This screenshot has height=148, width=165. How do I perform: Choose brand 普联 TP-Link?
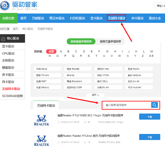pos(47,75)
